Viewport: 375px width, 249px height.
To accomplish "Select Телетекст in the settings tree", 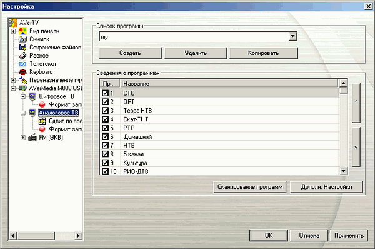I will (x=43, y=64).
